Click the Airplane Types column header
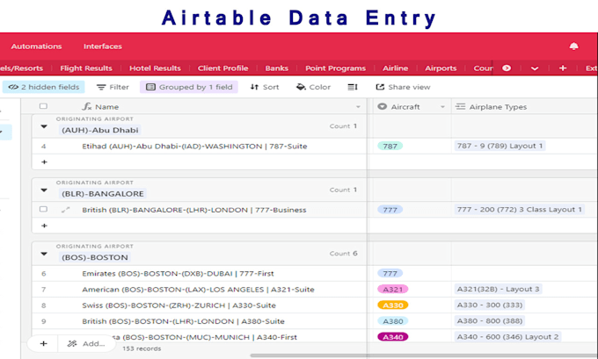598x359 pixels. pos(524,107)
